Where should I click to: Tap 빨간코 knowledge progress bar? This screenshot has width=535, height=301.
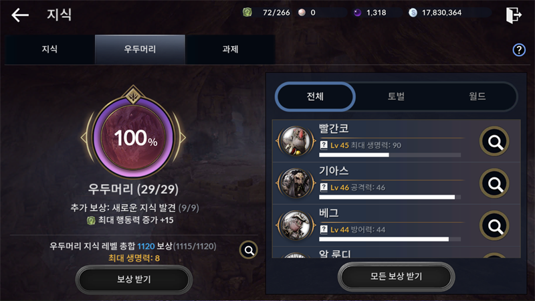coord(390,155)
